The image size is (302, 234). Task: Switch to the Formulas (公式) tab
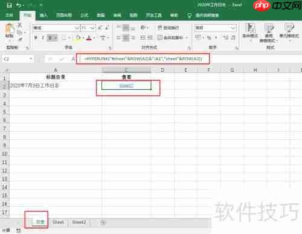pos(84,15)
